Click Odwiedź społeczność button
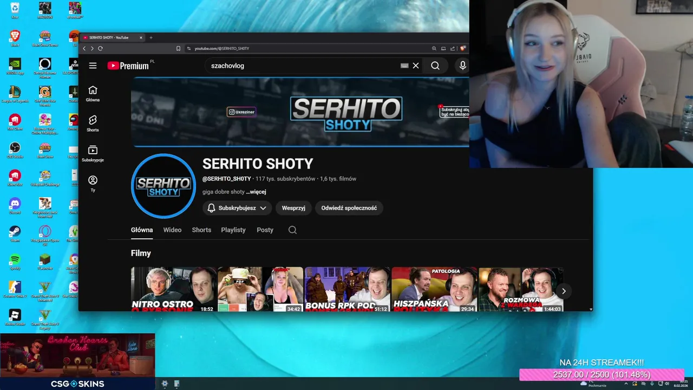The width and height of the screenshot is (693, 390). 349,208
